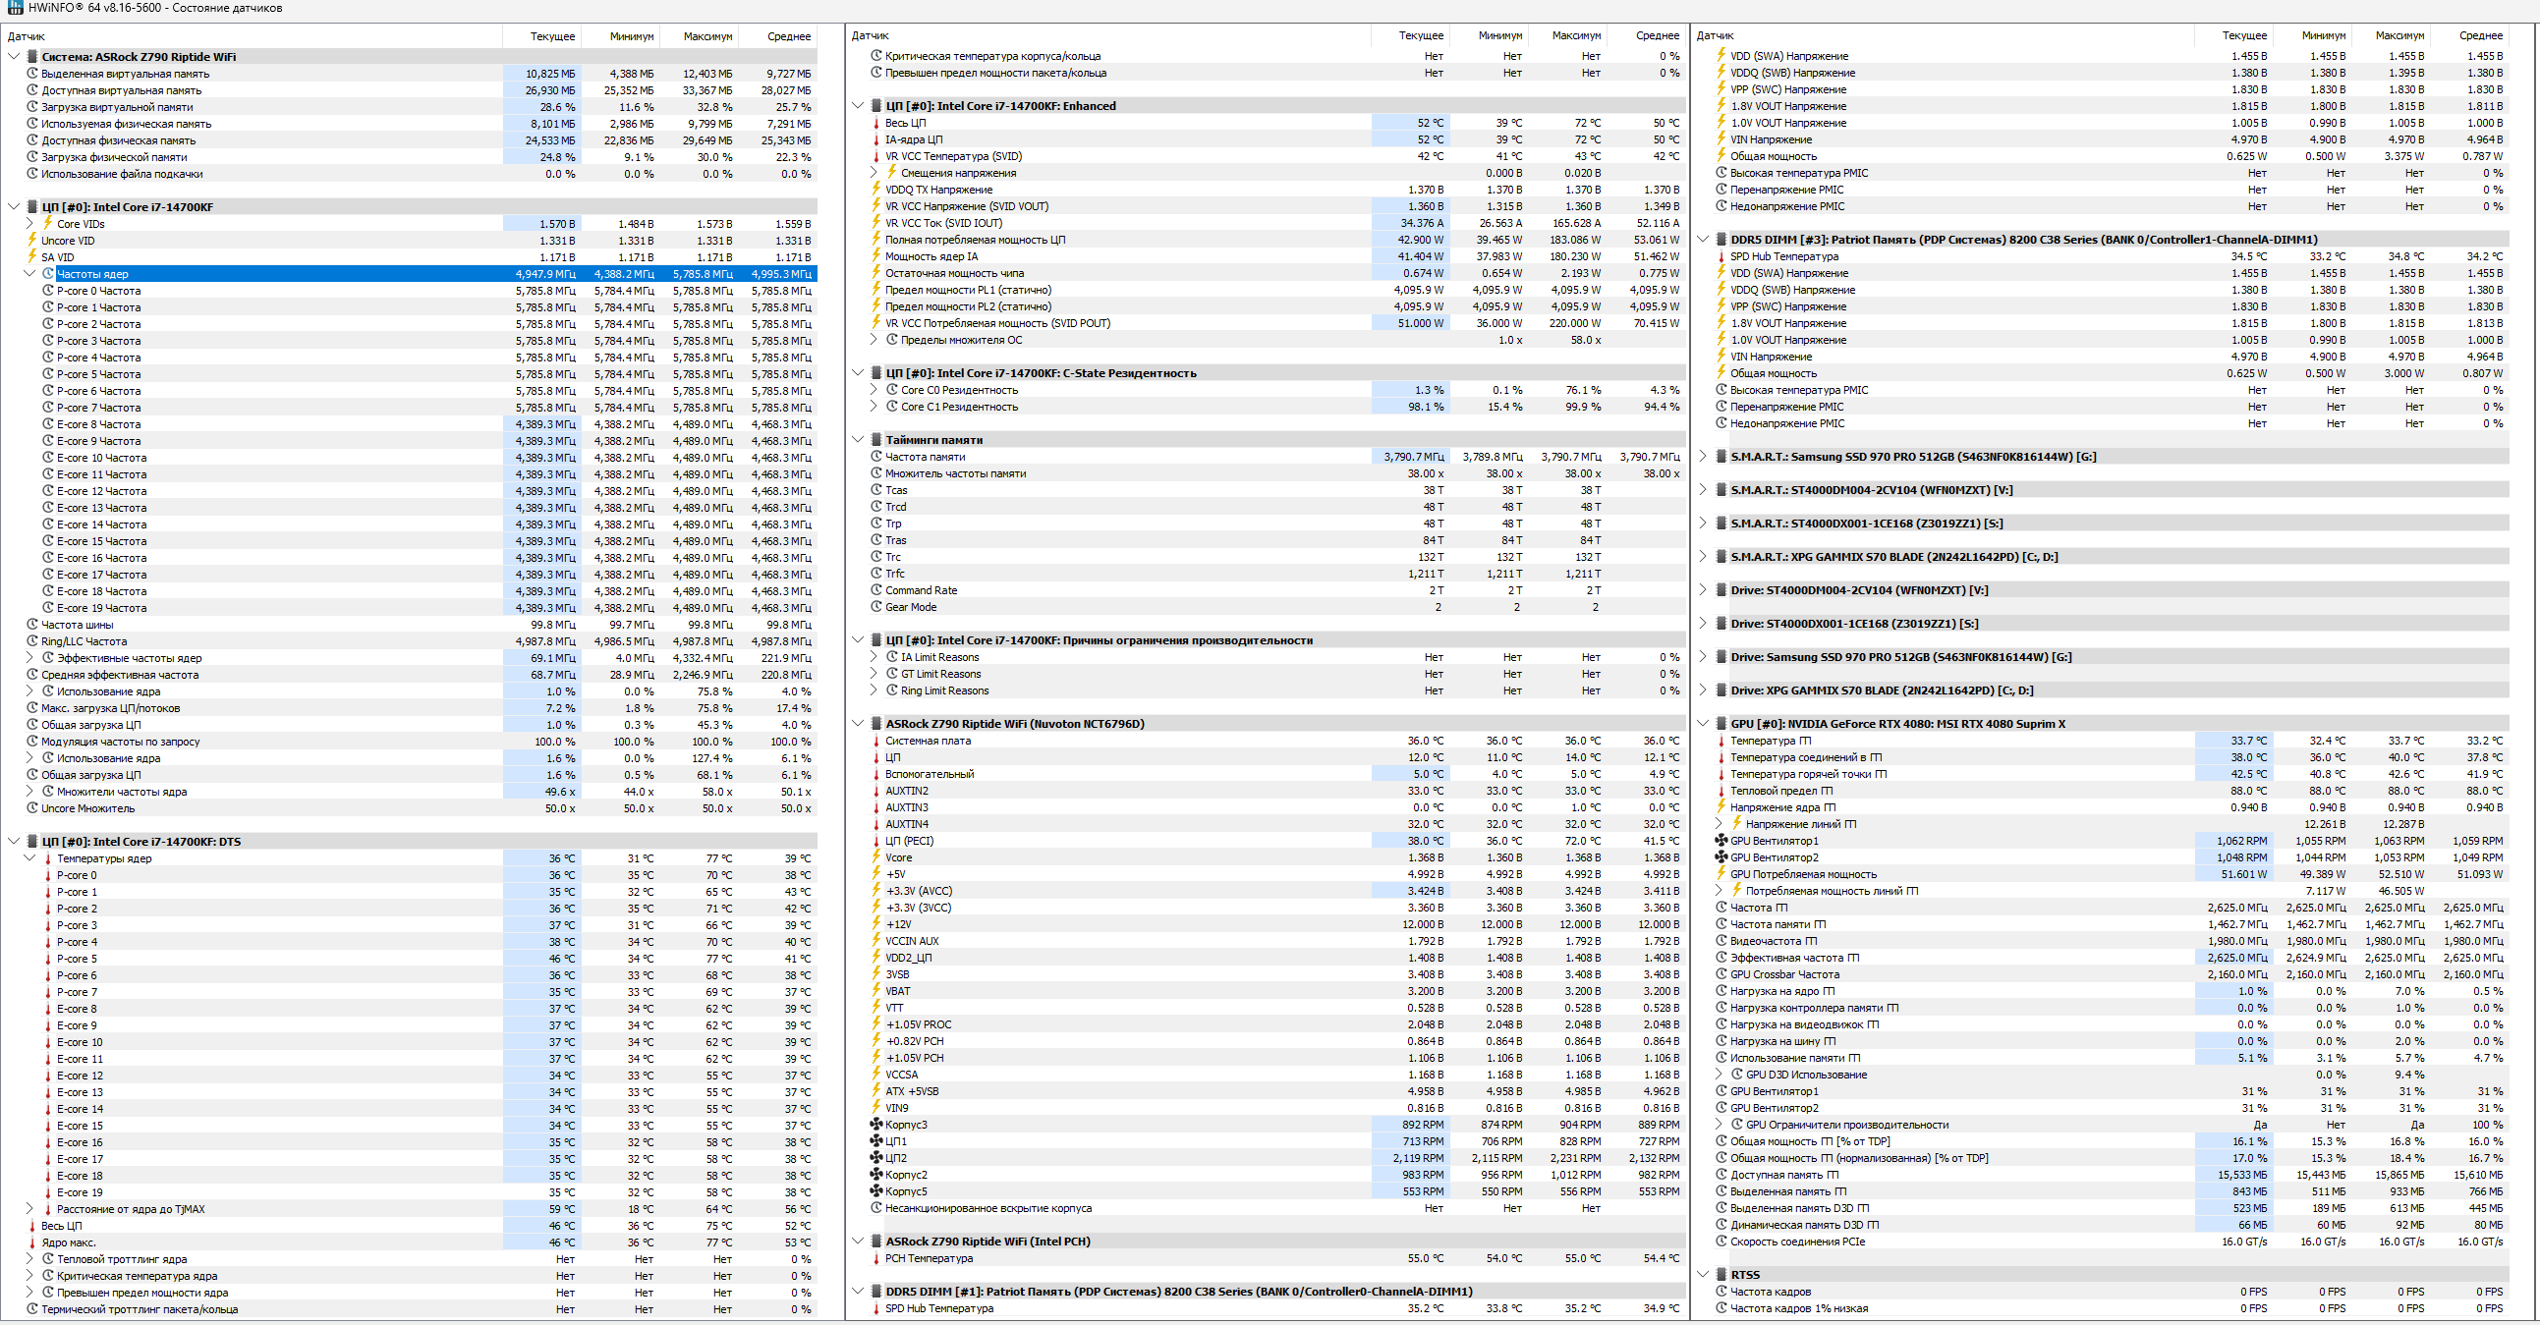Click the thermometer icon next to PCH Температура
Screen dimensions: 2540x1325
pyautogui.click(x=875, y=1258)
